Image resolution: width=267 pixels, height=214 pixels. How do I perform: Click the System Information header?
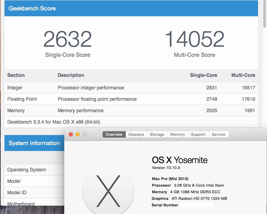(34, 143)
